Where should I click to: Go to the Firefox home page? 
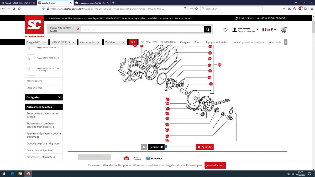click(x=19, y=9)
